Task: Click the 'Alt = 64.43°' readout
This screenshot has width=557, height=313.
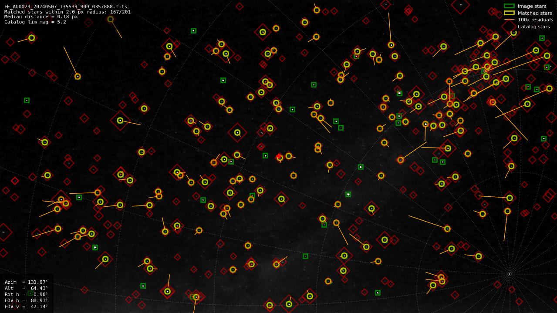Action: pos(26,288)
